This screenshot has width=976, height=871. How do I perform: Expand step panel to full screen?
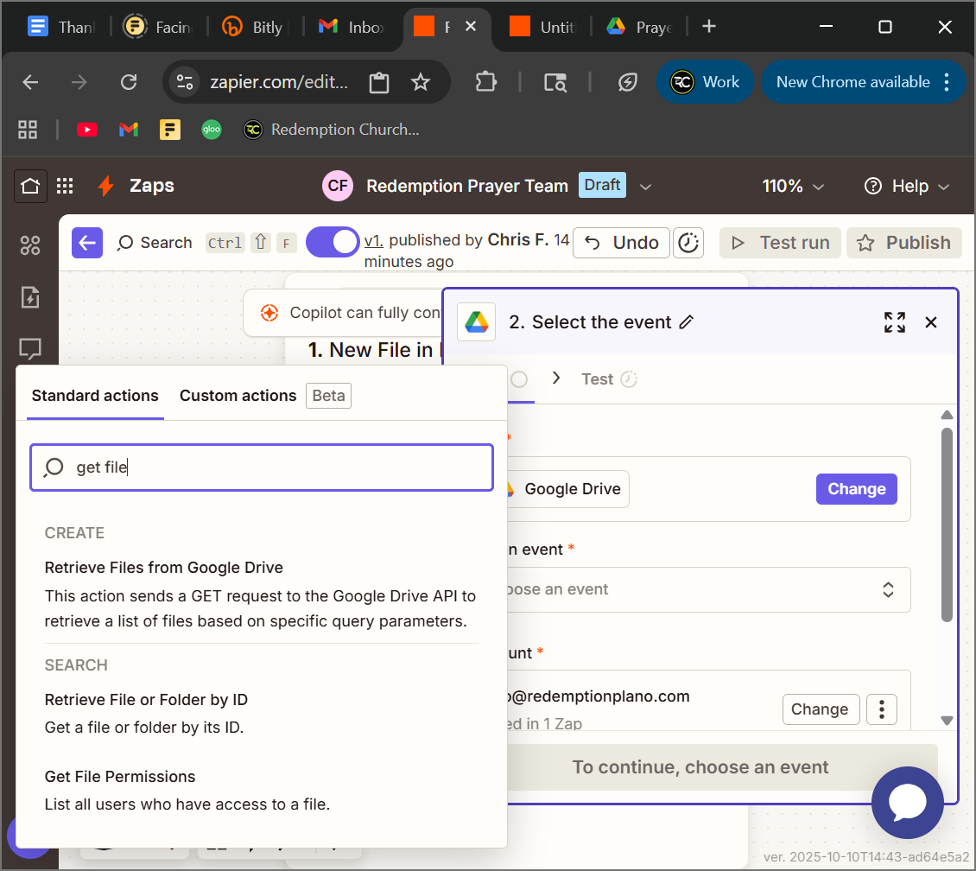(895, 322)
